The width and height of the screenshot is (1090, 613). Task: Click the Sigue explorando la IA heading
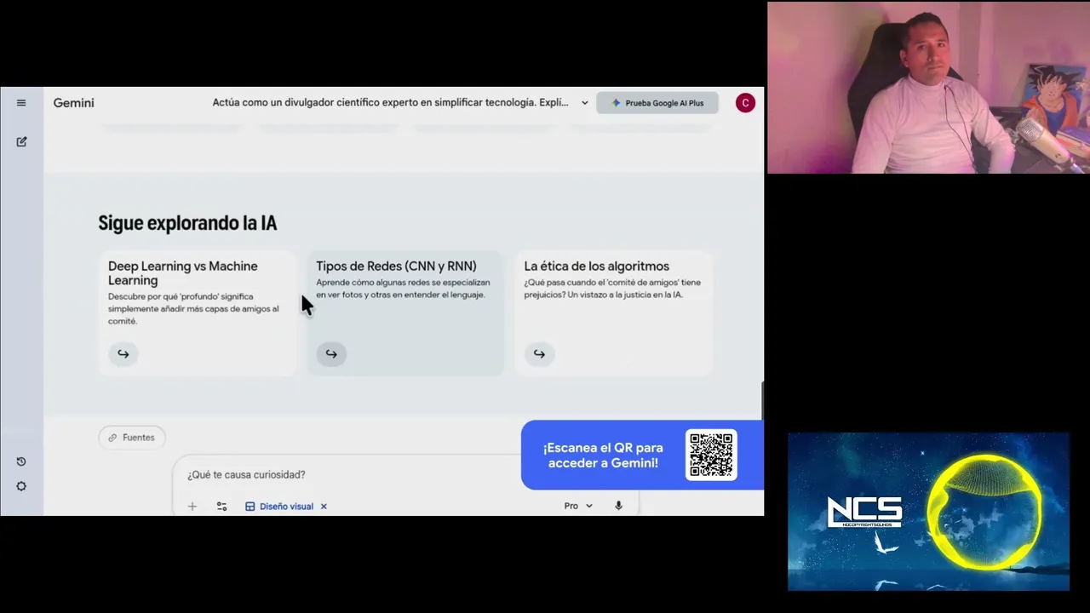click(x=187, y=223)
